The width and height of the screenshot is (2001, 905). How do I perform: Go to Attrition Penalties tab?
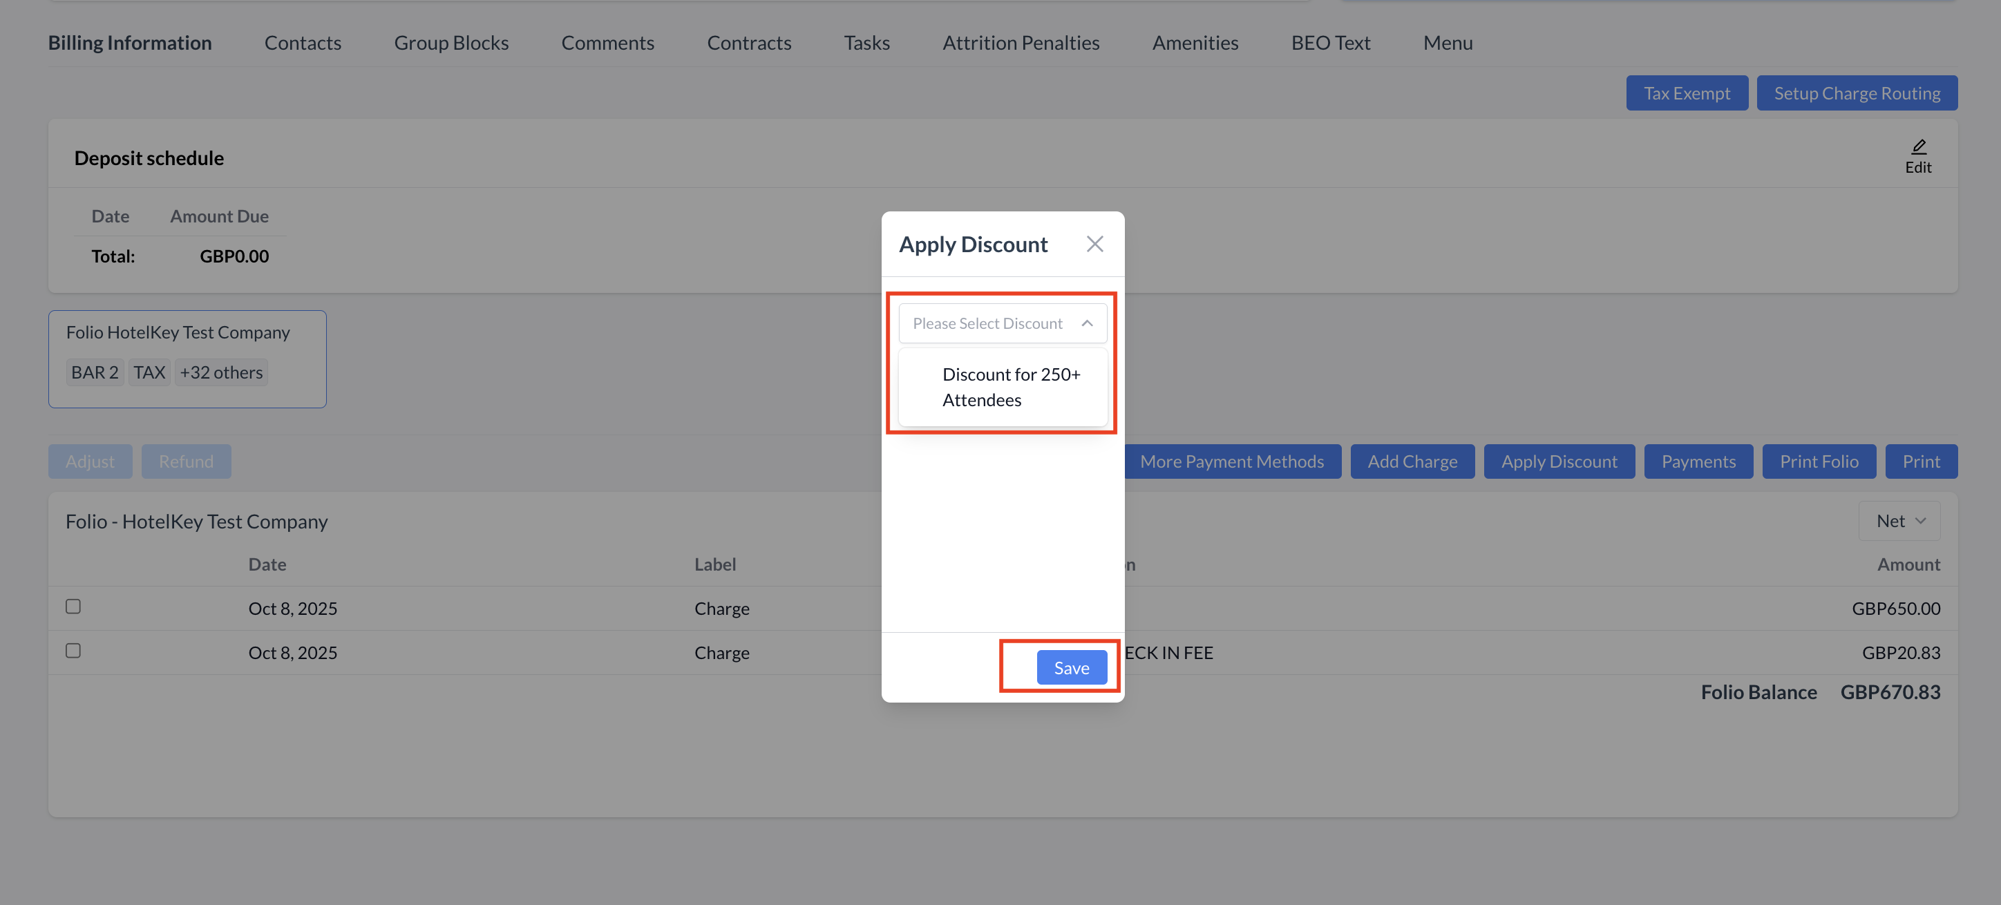tap(1020, 43)
